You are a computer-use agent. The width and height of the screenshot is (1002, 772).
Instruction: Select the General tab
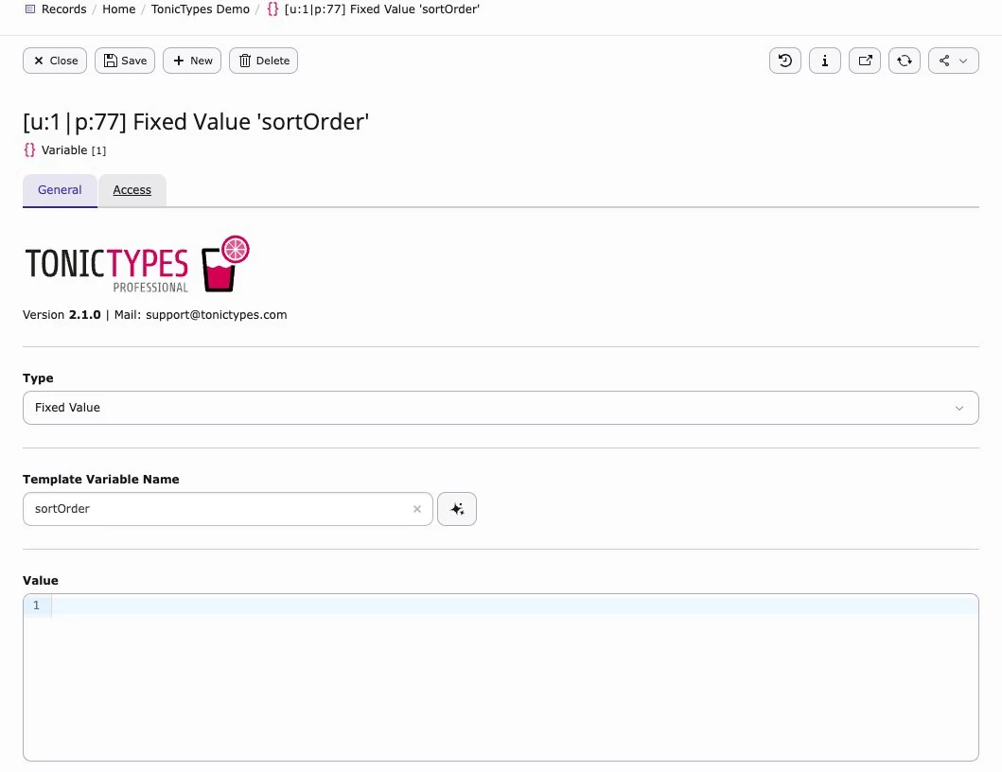60,190
